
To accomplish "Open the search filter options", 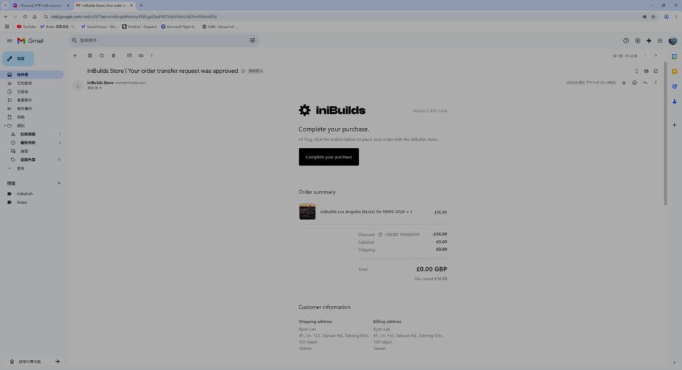I will click(252, 41).
